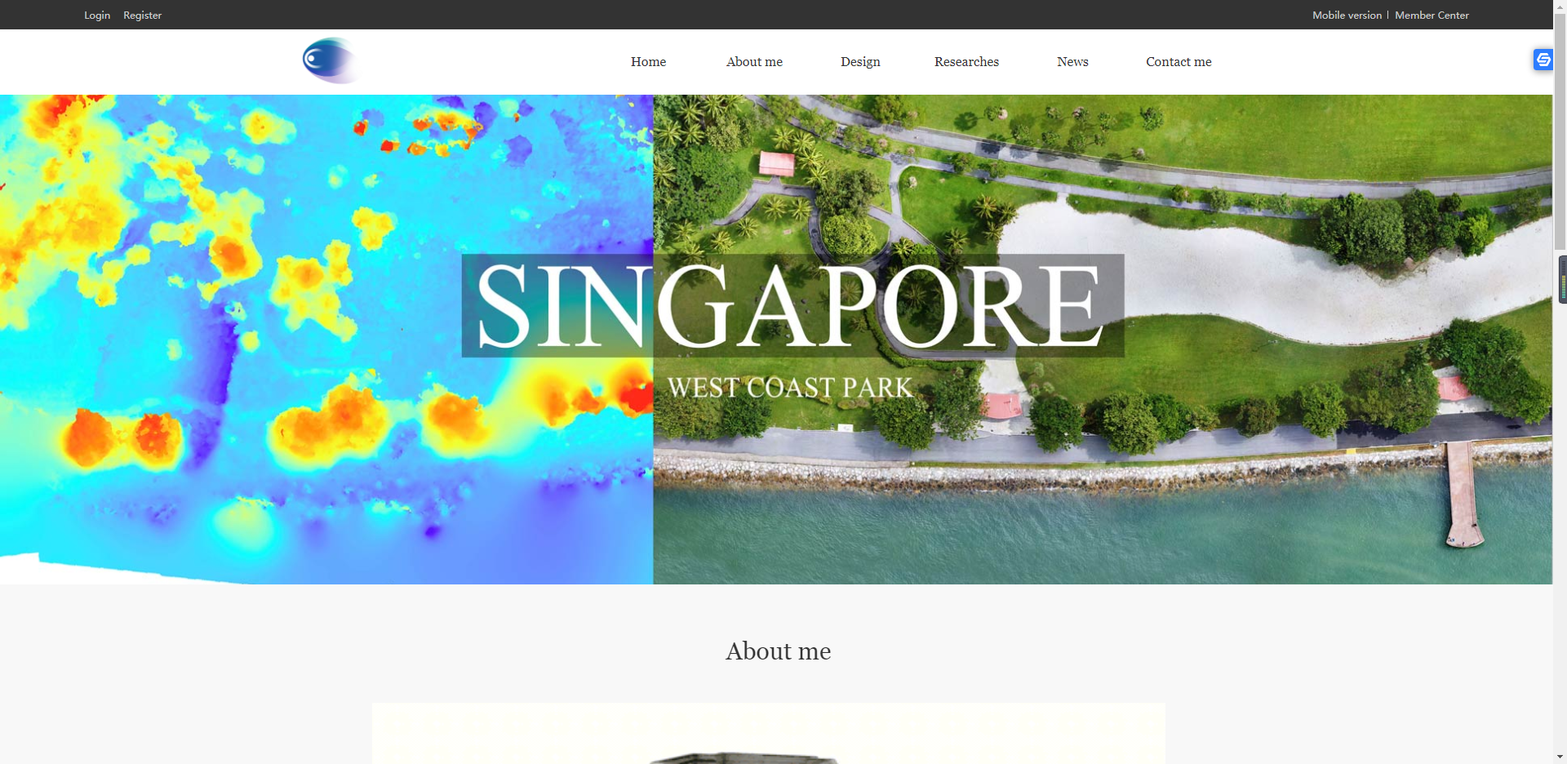1567x764 pixels.
Task: Open the Researches menu item
Action: pos(966,62)
